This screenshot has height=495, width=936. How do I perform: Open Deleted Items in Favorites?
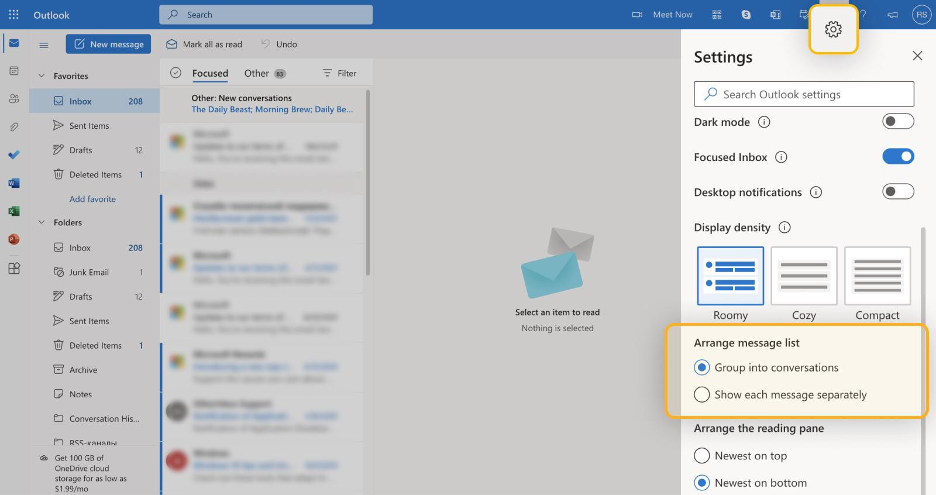click(x=94, y=174)
